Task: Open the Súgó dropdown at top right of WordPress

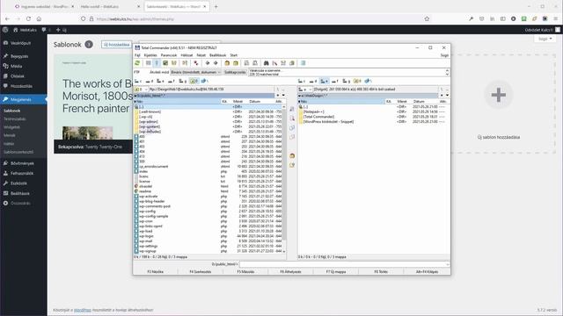Action: [x=545, y=39]
